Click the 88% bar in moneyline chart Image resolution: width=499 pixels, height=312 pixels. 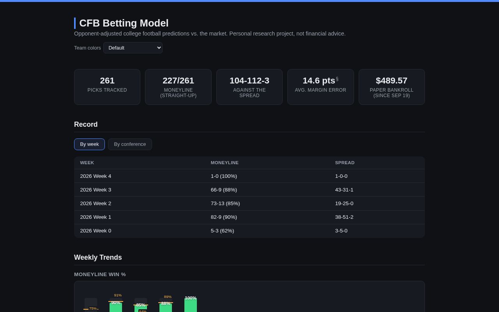coord(166,307)
